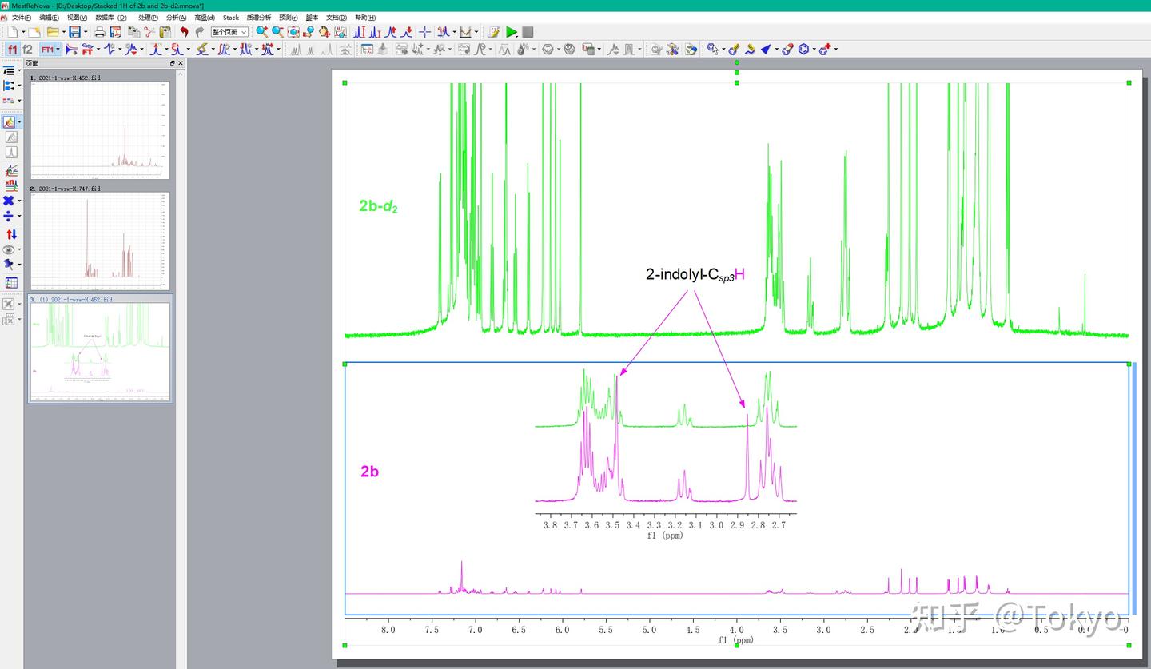Select page thumbnail 2 (747.fid)
Screen dimensions: 1151x669
coord(100,241)
